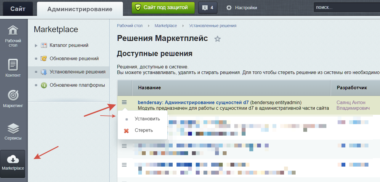Choose Стереть in the context menu
Screen dimensions: 380x182
[144, 130]
